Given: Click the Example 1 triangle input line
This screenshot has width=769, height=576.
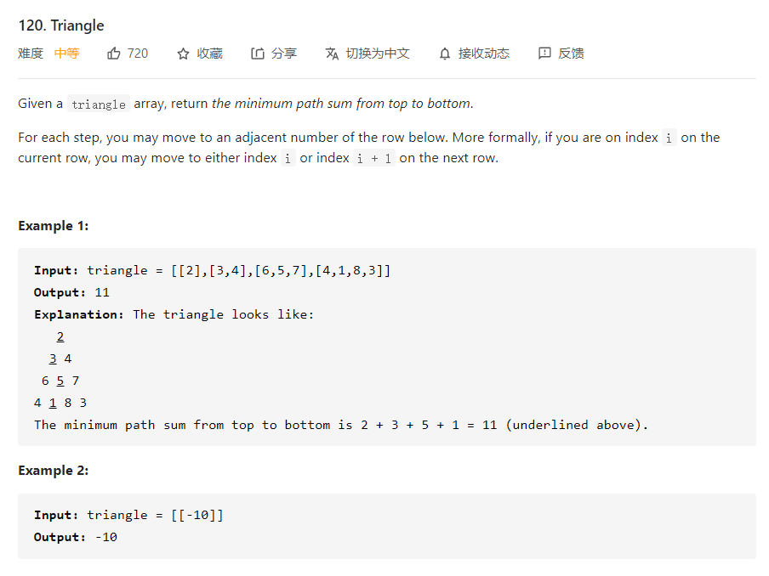Looking at the screenshot, I should [x=213, y=270].
